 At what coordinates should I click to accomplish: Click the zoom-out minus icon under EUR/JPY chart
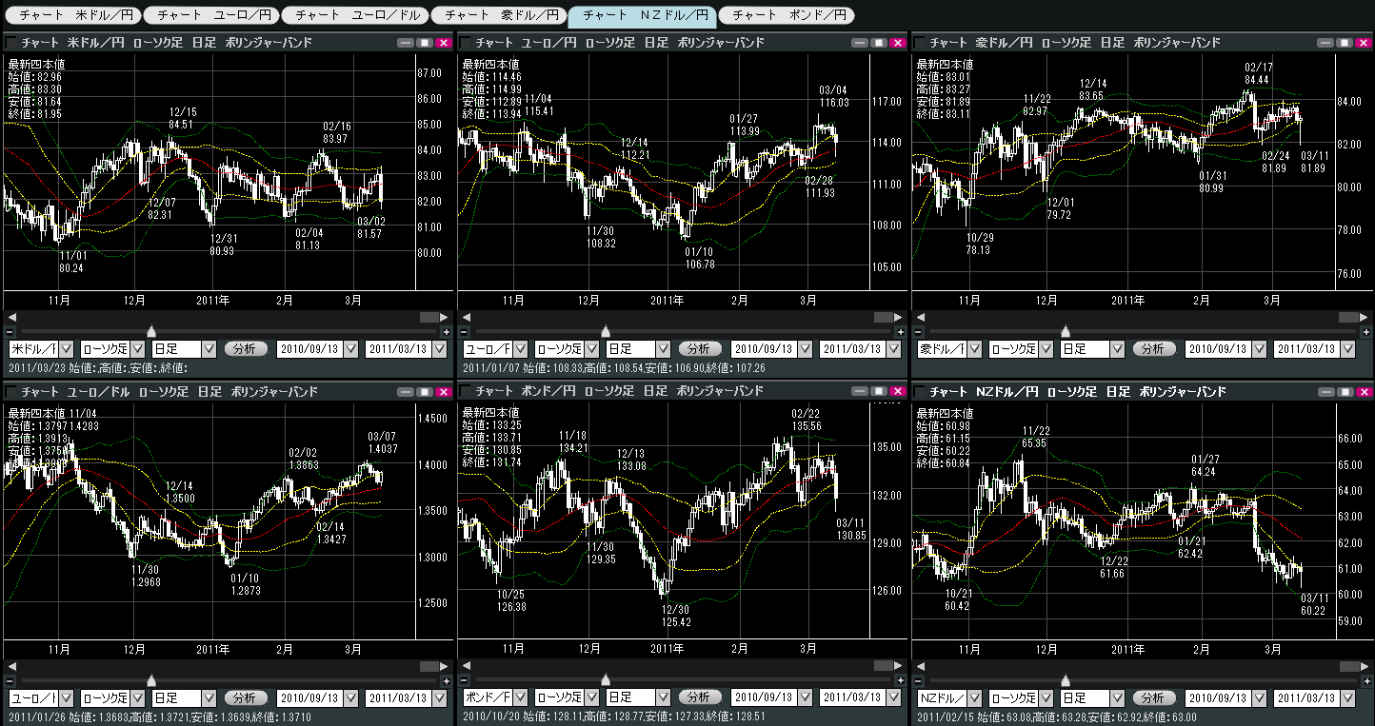click(x=463, y=331)
